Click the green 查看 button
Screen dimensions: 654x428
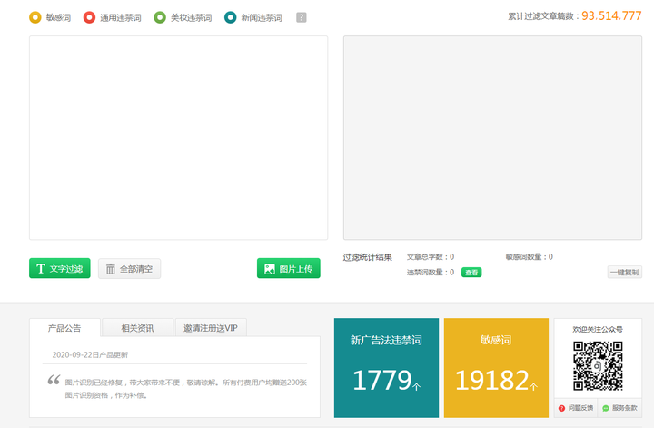tap(471, 273)
